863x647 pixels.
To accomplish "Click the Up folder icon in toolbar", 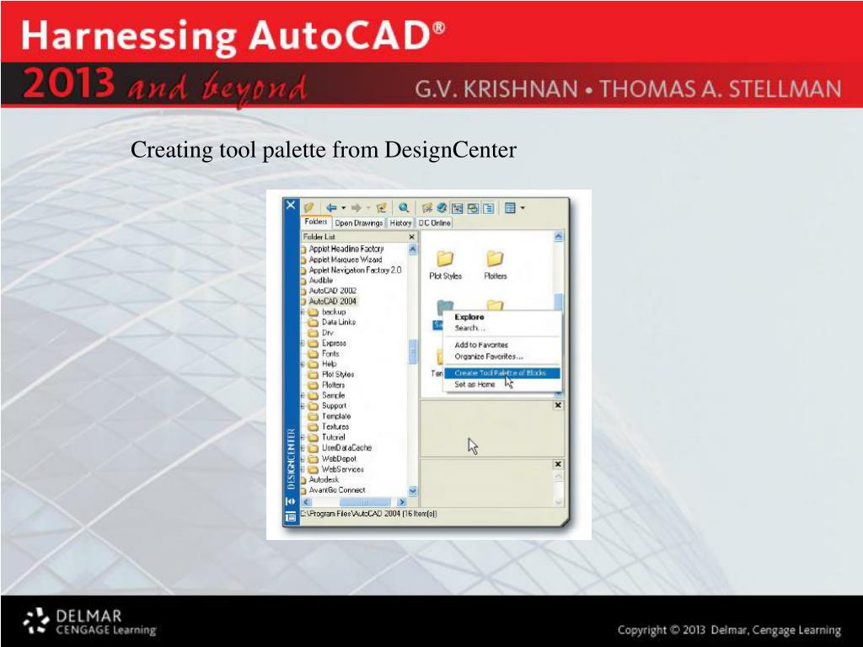I will (x=381, y=207).
